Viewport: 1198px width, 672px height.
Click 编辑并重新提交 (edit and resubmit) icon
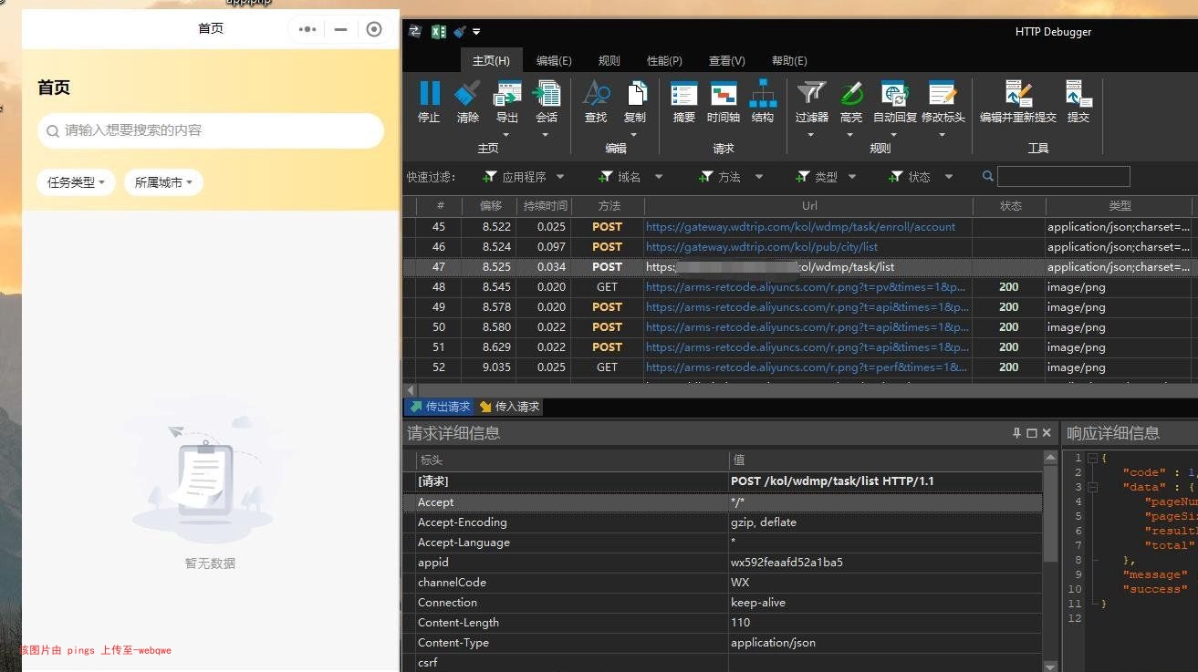(x=1018, y=93)
